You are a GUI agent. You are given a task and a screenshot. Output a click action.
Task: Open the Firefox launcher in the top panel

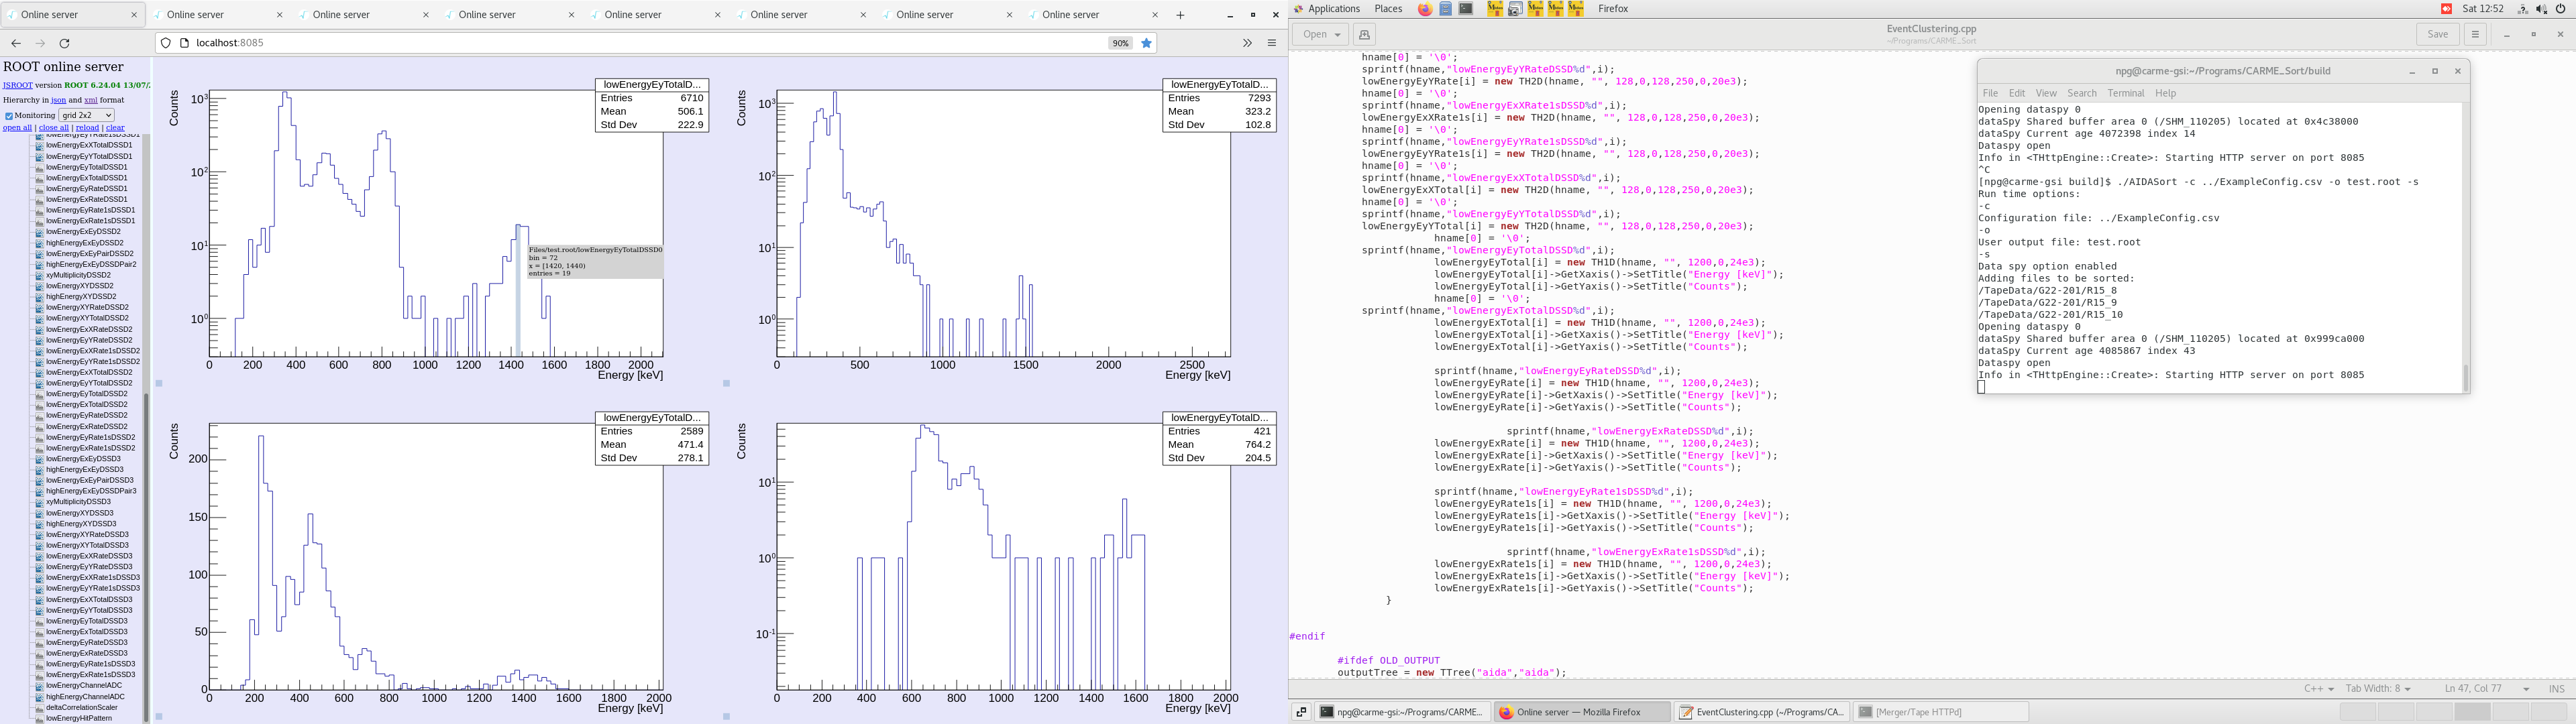coord(1424,9)
